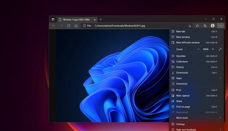228x131 pixels.
Task: Open Settings from the menu
Action: click(196, 124)
